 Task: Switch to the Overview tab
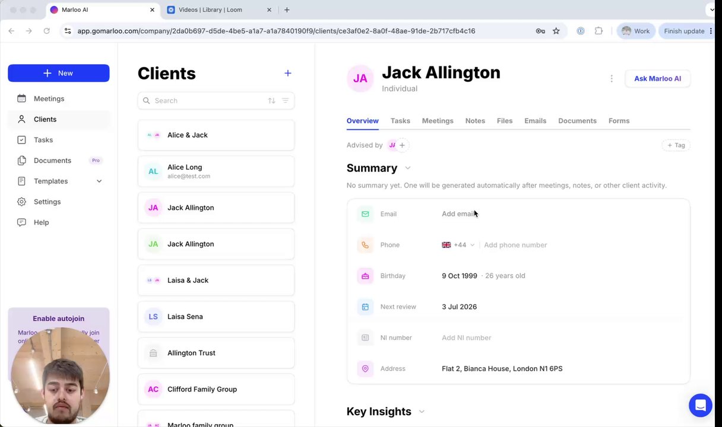click(362, 121)
